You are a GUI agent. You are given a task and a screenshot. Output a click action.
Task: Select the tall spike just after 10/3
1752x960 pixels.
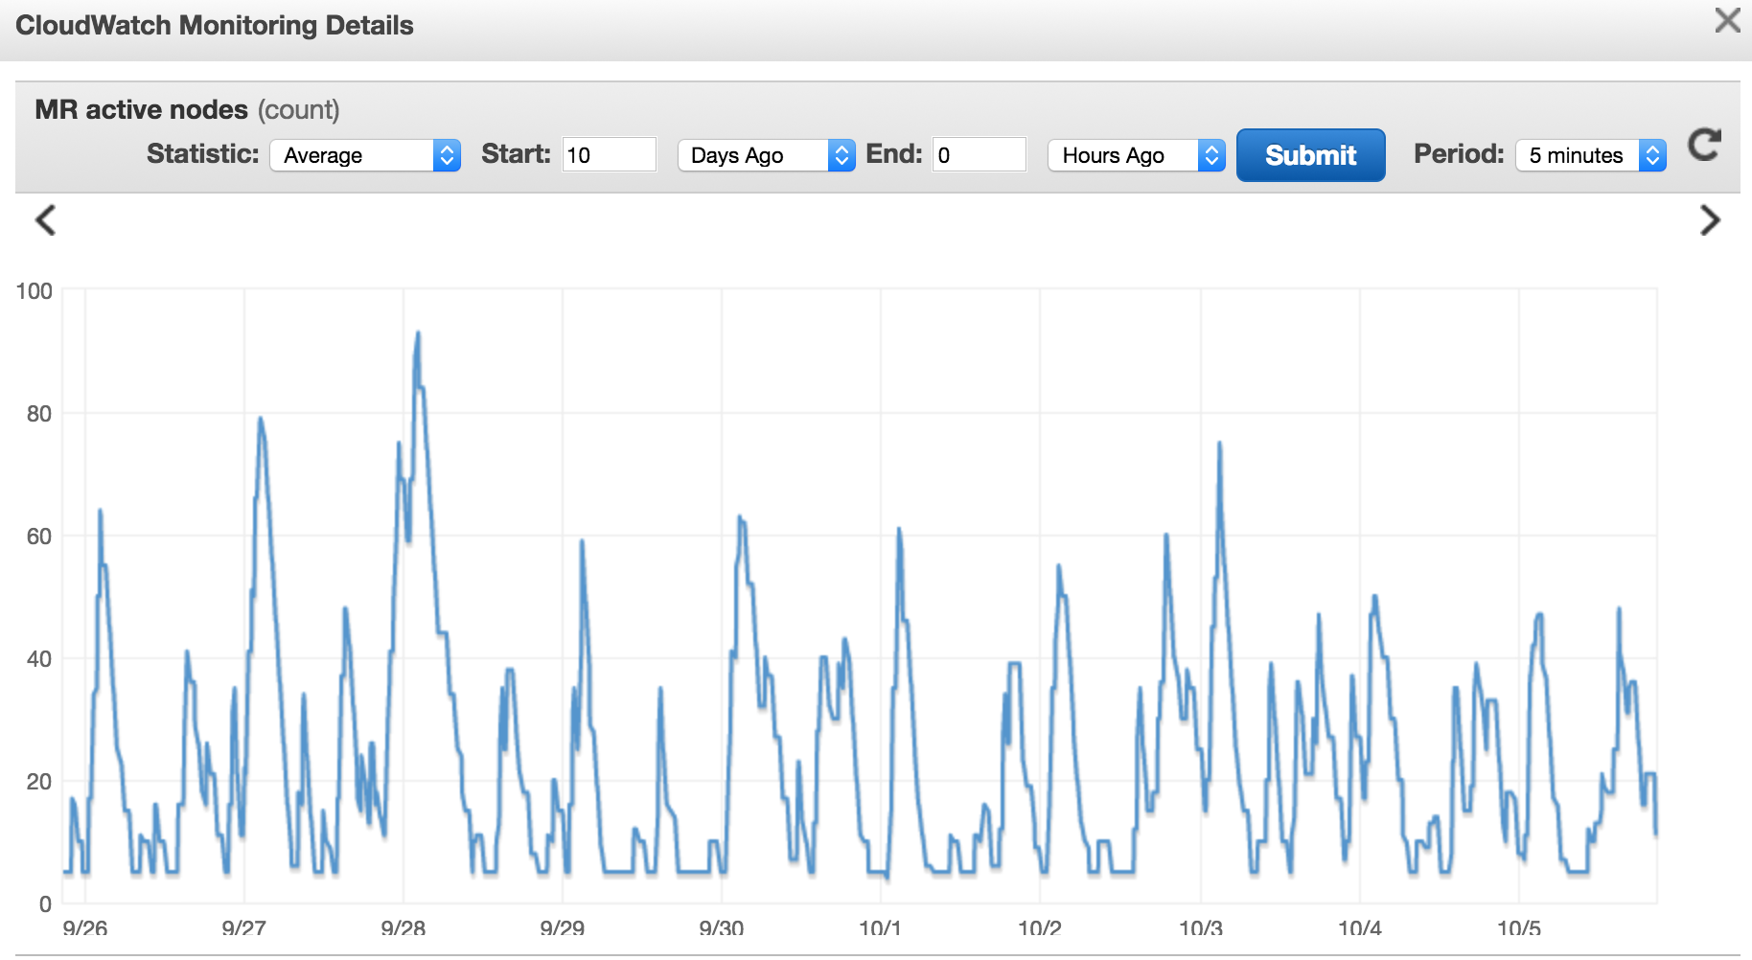[x=1219, y=445]
